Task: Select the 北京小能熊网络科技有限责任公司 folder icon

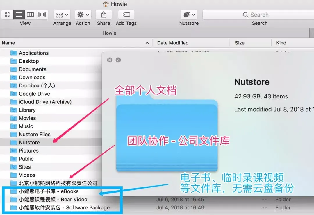Action: 14,183
